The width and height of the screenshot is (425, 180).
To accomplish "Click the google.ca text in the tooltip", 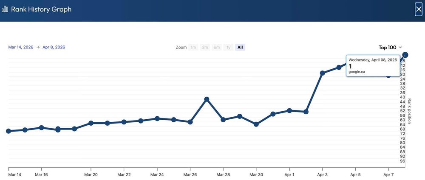I will click(x=357, y=72).
